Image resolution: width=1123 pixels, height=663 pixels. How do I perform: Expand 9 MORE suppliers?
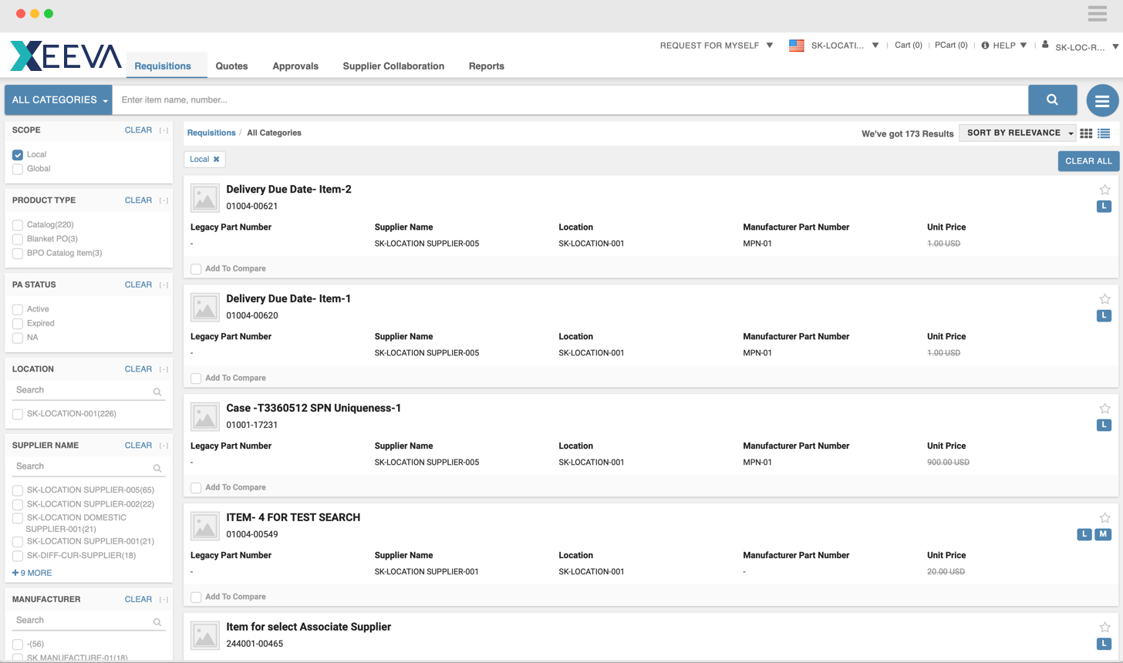click(x=32, y=573)
